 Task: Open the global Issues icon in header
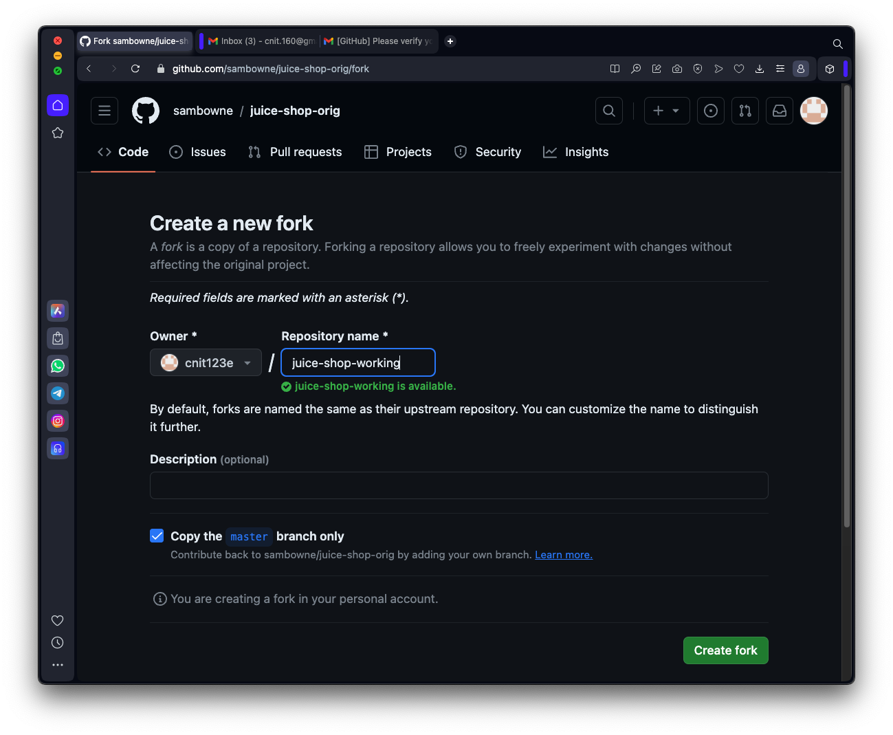pos(711,111)
